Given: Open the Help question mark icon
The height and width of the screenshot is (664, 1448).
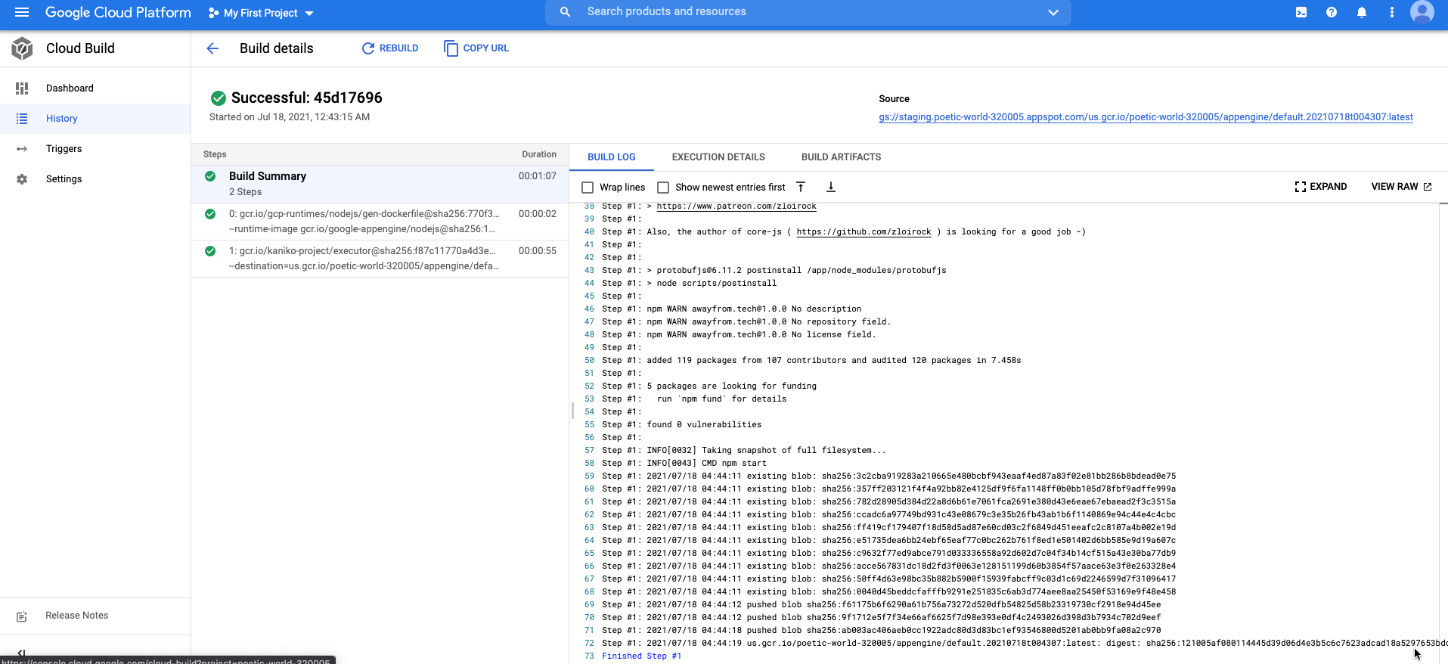Looking at the screenshot, I should coord(1332,12).
